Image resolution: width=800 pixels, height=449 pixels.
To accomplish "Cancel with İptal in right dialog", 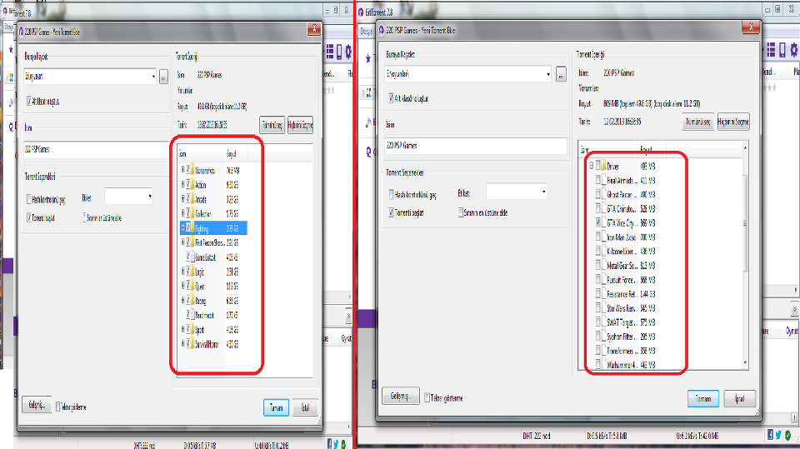I will pyautogui.click(x=739, y=398).
